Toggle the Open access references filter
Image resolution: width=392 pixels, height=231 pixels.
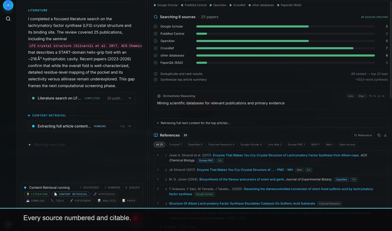347,144
